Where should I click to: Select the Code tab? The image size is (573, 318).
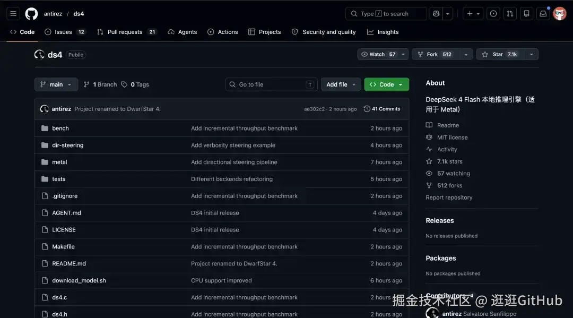[22, 32]
